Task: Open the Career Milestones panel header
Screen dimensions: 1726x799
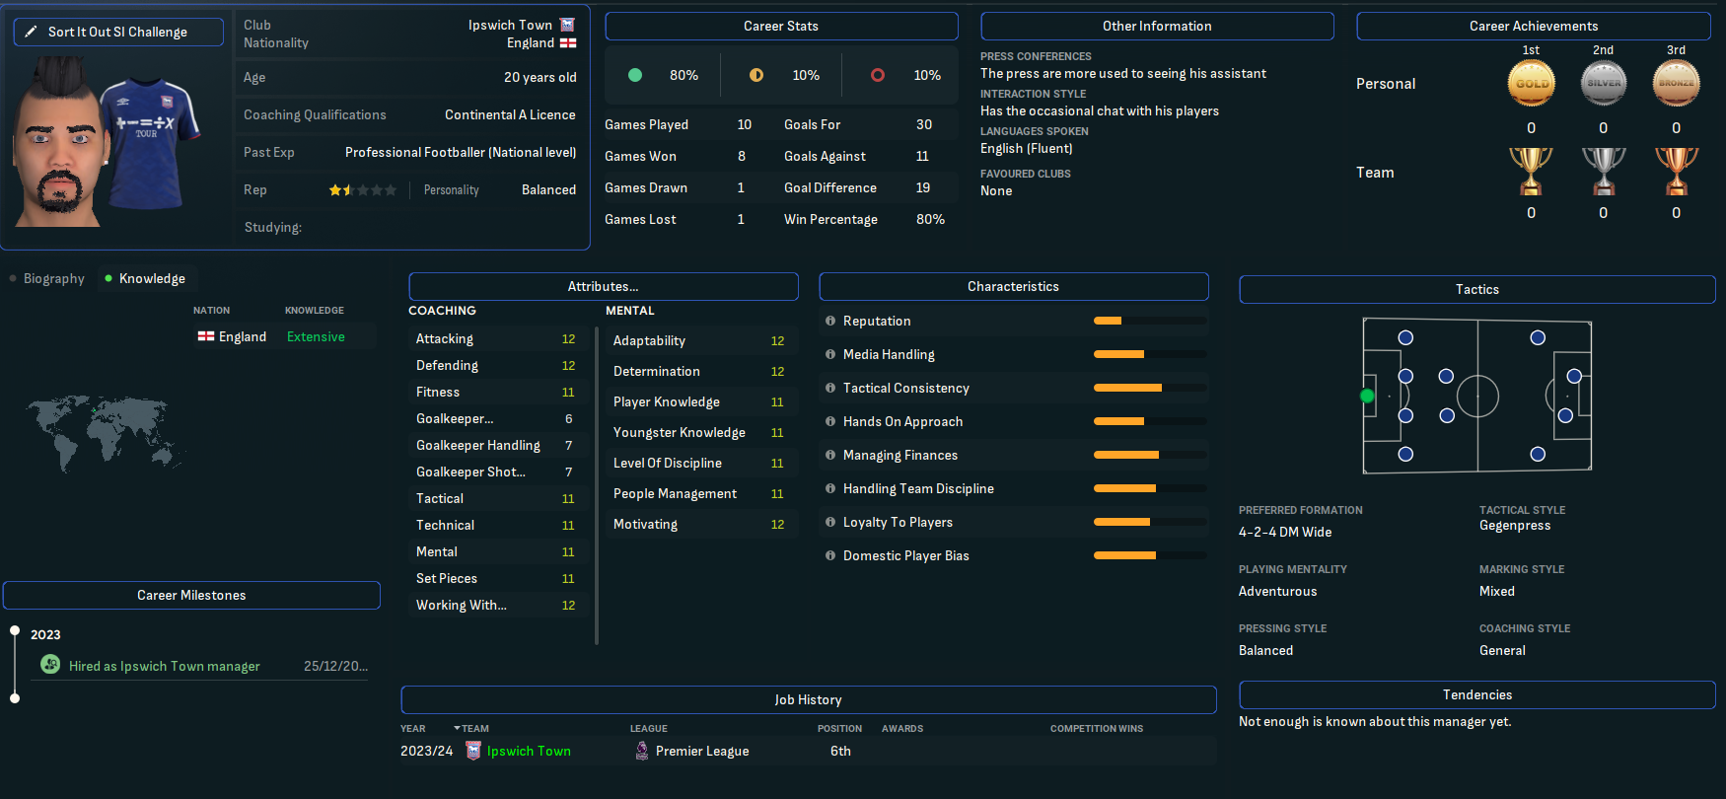Action: (191, 595)
